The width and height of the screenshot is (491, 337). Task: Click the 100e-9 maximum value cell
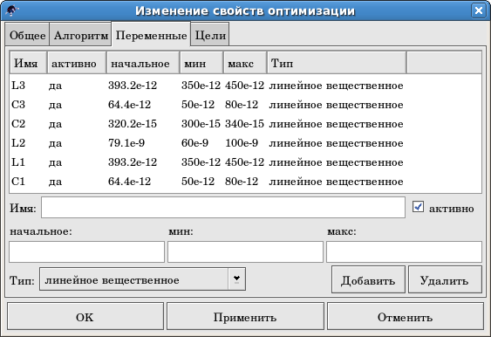pyautogui.click(x=242, y=143)
